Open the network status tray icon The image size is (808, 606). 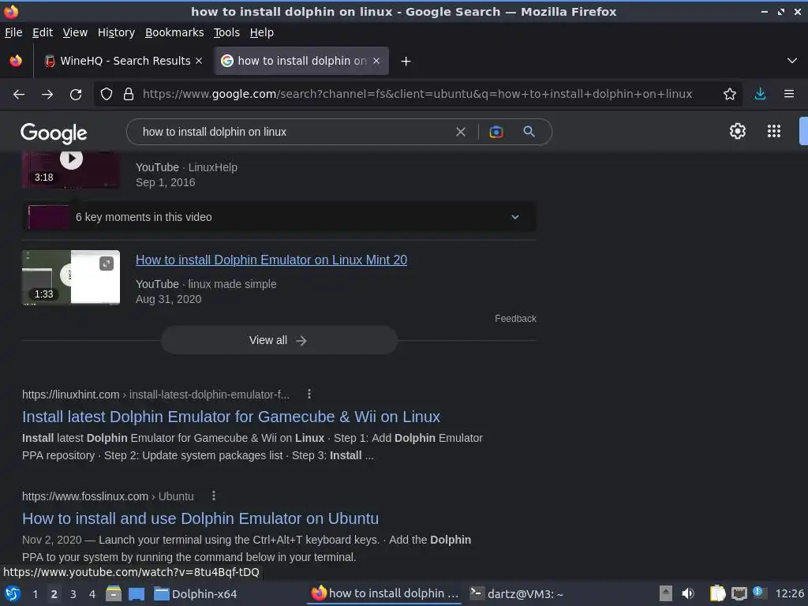tap(739, 594)
